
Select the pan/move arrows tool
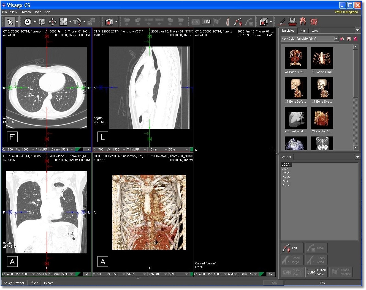coord(52,22)
